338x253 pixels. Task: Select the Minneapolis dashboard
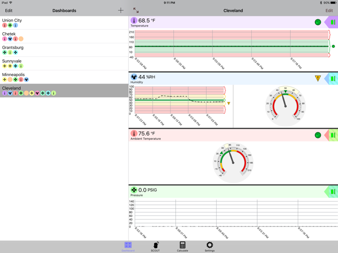tap(64, 77)
